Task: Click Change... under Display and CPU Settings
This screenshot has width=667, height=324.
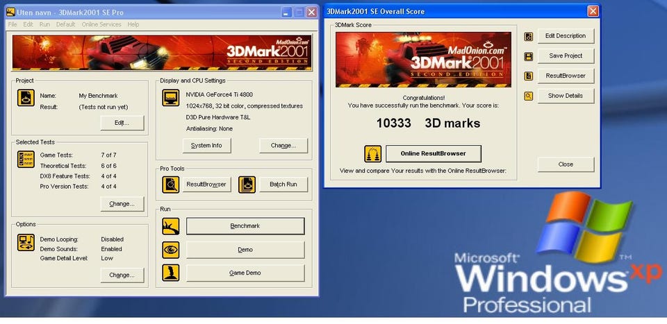Action: 283,145
